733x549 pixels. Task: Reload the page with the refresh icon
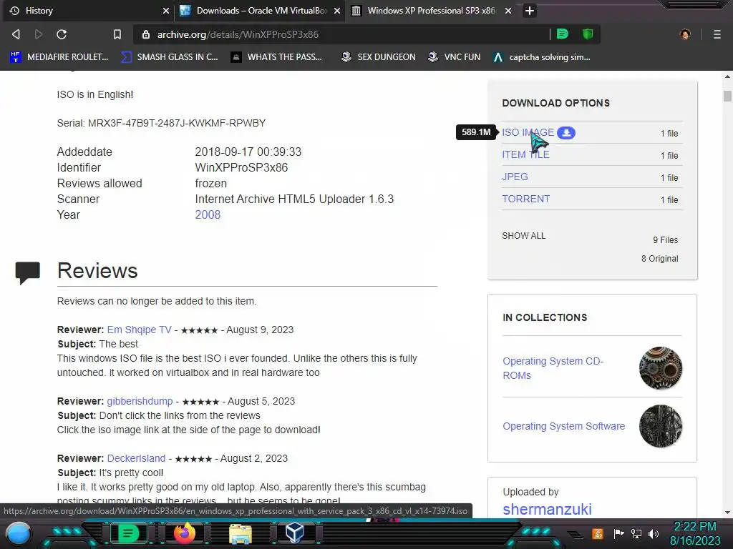[62, 34]
